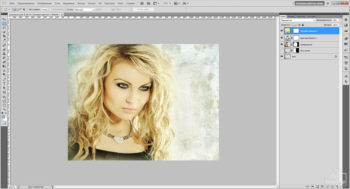Open the blend mode dropdown Перекрытие
The width and height of the screenshot is (350, 189).
(x=297, y=20)
